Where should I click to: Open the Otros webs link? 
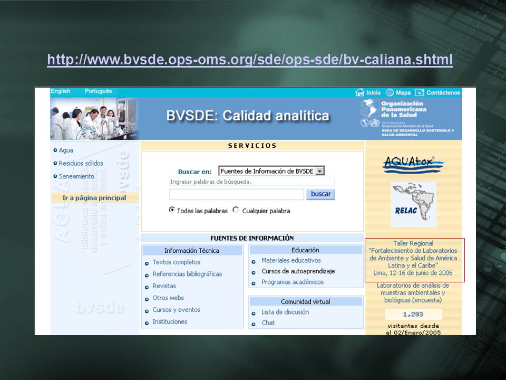168,298
